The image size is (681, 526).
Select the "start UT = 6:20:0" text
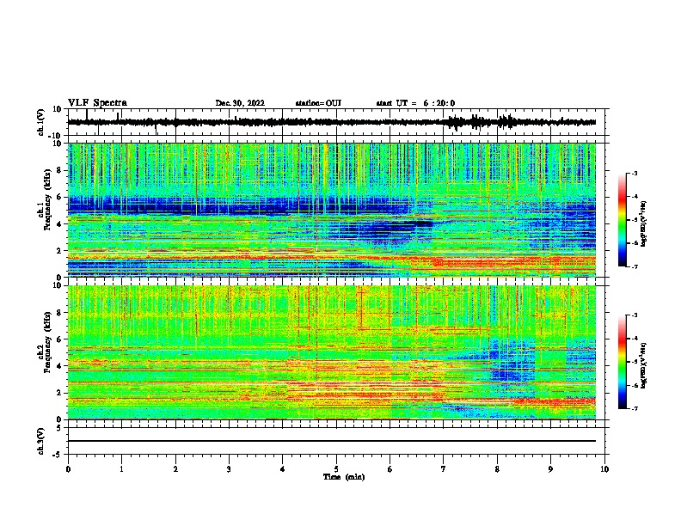(415, 103)
